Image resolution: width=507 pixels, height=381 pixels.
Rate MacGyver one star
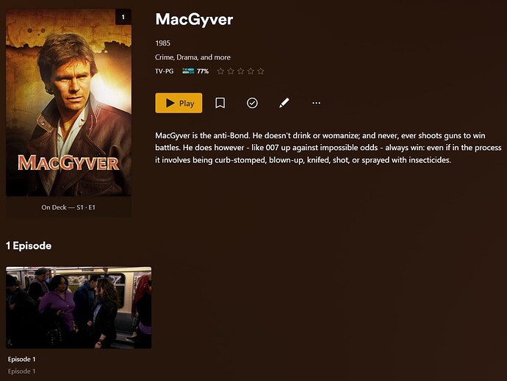tap(220, 71)
